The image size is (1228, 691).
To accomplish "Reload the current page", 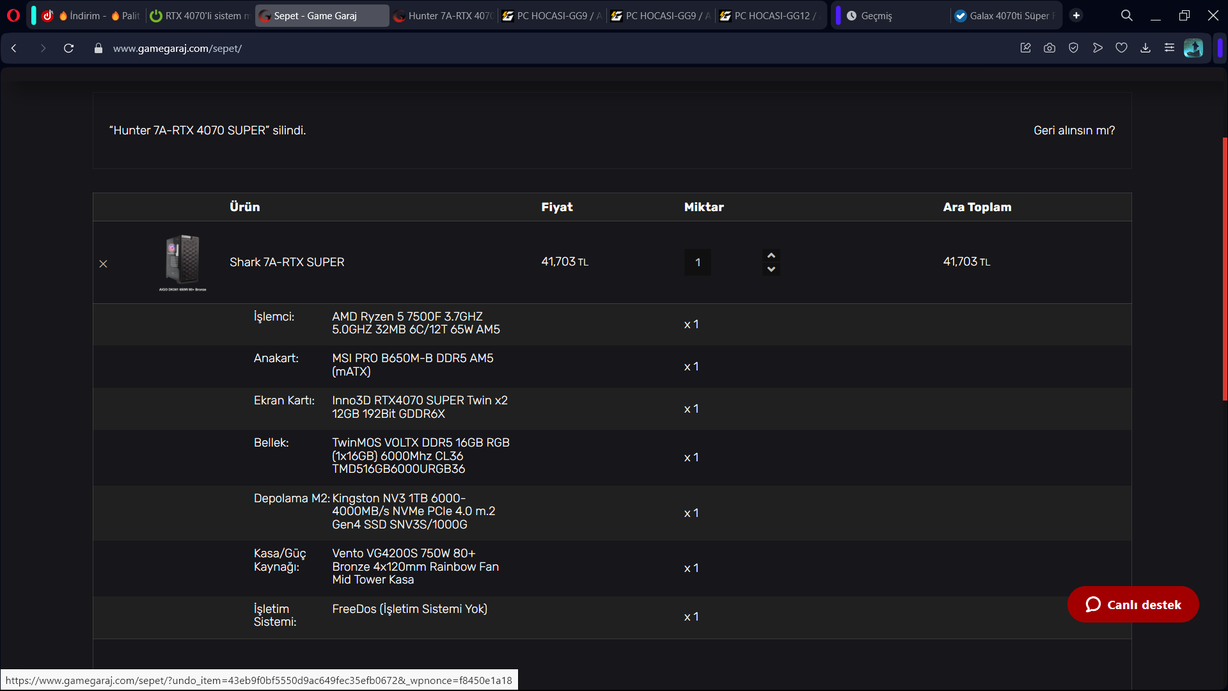I will [x=68, y=48].
